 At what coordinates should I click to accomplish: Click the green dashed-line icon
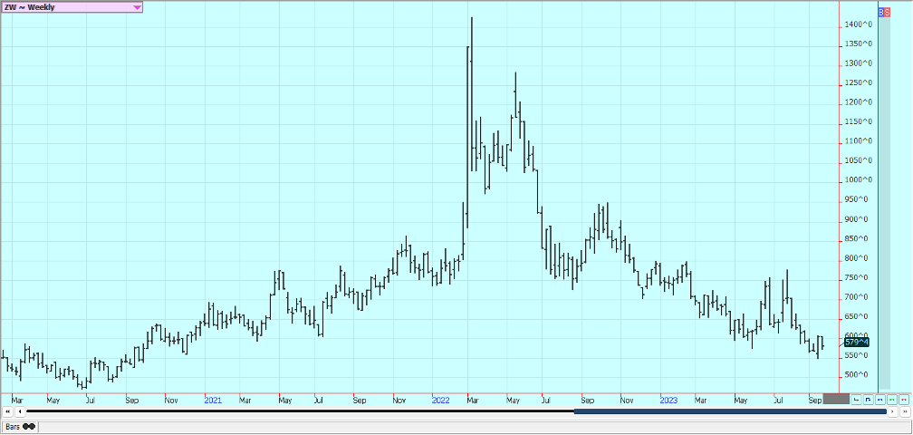pos(891,400)
